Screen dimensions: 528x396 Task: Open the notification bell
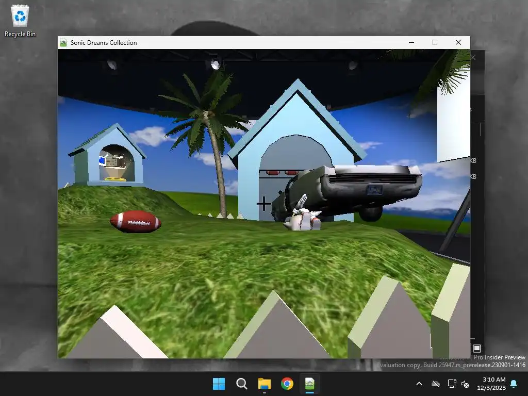point(514,384)
